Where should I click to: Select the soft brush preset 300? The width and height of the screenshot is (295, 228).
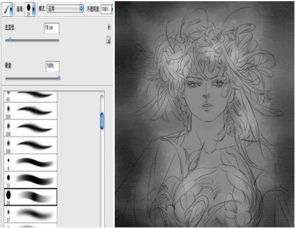pos(31,145)
